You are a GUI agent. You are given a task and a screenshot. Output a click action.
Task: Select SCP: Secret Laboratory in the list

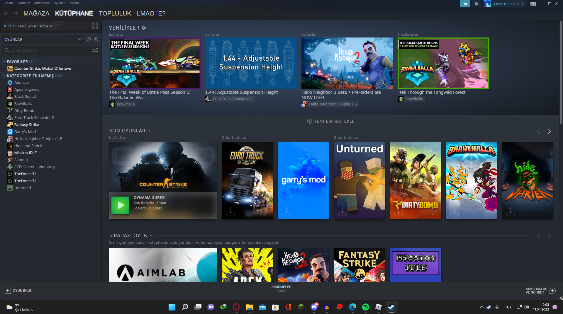point(35,167)
